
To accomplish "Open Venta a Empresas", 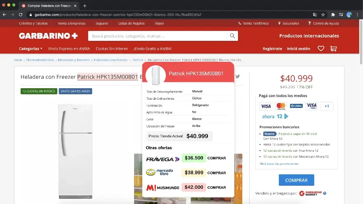I will point(71,23).
